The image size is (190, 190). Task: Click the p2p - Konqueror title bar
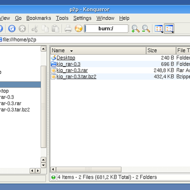(x=95, y=9)
